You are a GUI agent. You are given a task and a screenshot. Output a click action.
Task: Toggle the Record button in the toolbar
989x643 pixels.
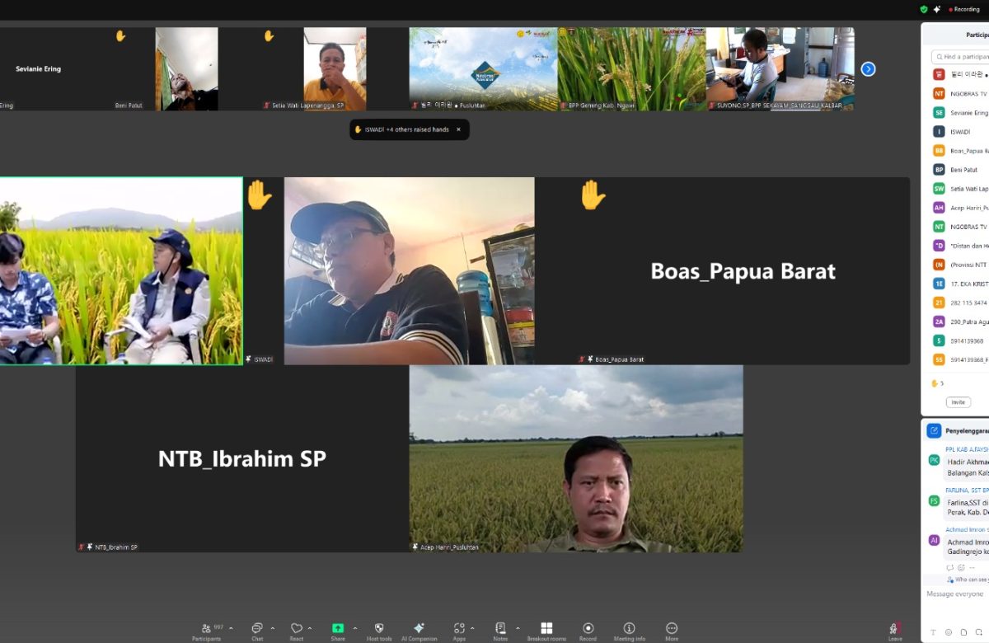coord(588,628)
